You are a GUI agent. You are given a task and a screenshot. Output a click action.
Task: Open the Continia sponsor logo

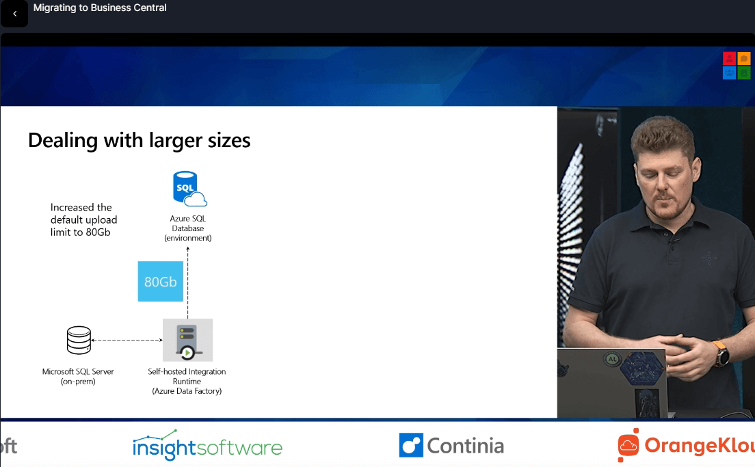click(x=451, y=445)
